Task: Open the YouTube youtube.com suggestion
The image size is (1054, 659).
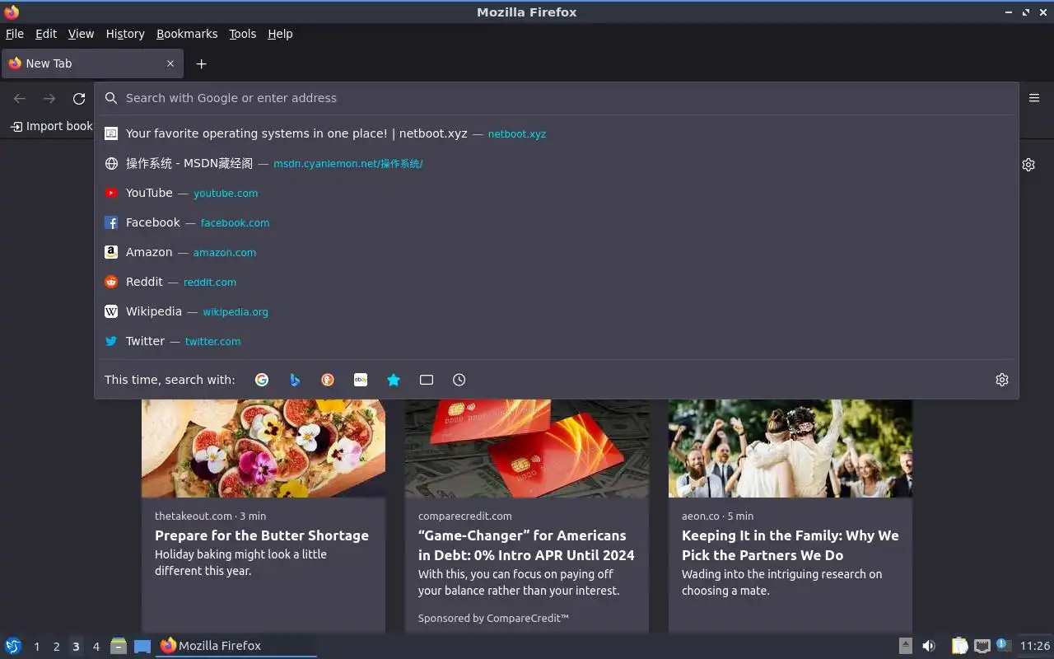Action: tap(557, 193)
